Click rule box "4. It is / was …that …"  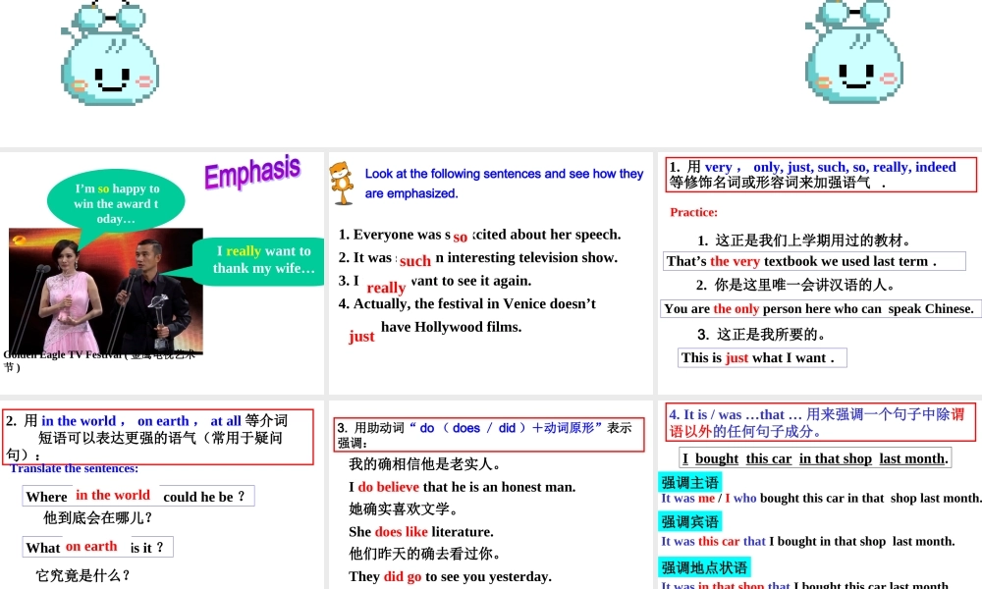[x=820, y=422]
